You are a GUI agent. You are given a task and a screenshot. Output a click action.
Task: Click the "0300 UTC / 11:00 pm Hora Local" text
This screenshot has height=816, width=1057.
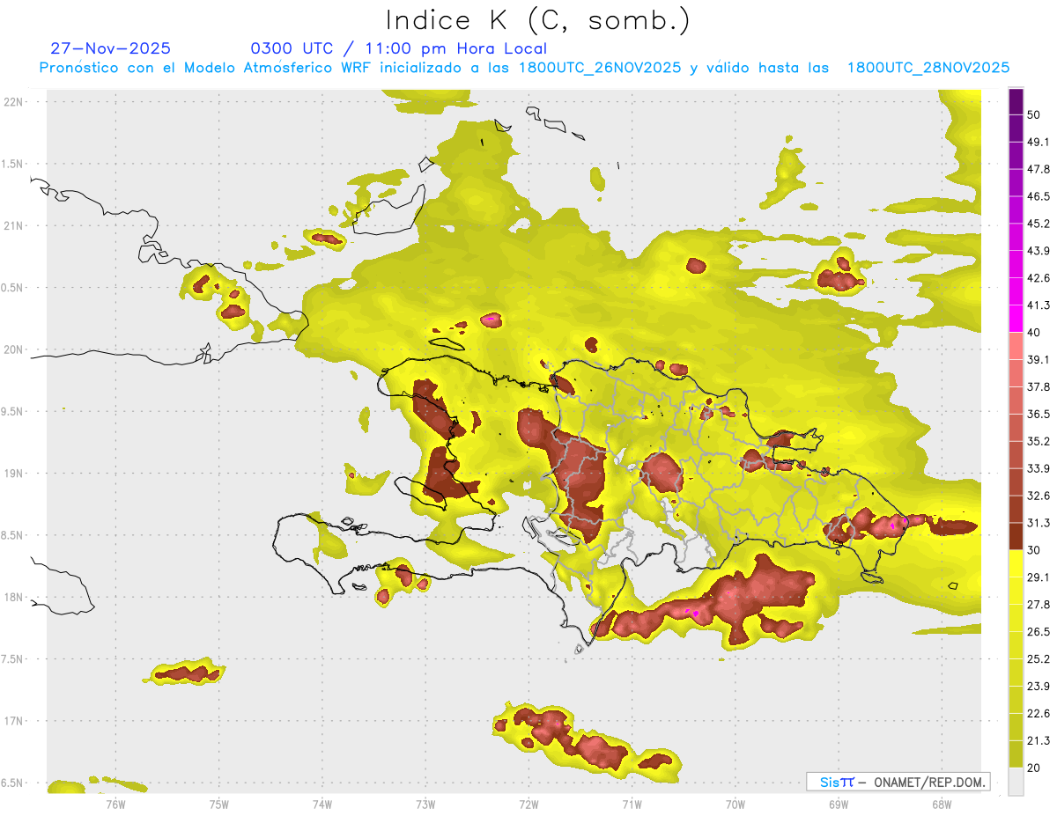pos(399,48)
